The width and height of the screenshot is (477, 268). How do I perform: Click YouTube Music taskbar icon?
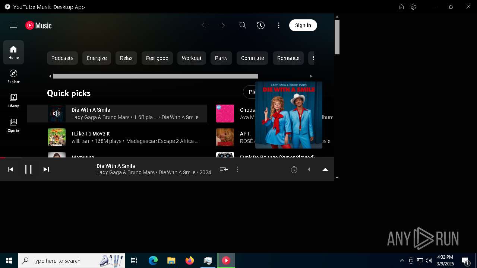click(226, 261)
